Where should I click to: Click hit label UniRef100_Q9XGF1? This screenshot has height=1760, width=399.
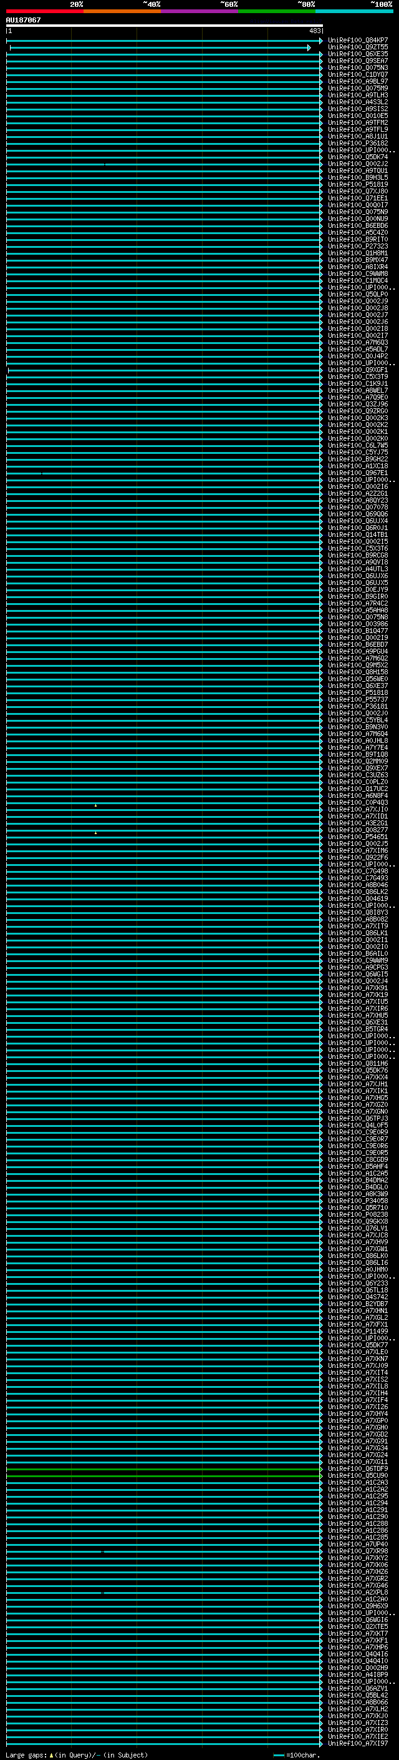tap(358, 370)
